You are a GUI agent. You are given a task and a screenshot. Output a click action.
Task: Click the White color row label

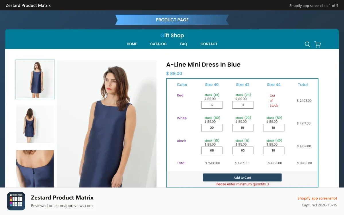coord(182,118)
